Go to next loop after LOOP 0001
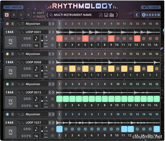Viewport: 165px width, 141px height. [x=53, y=32]
